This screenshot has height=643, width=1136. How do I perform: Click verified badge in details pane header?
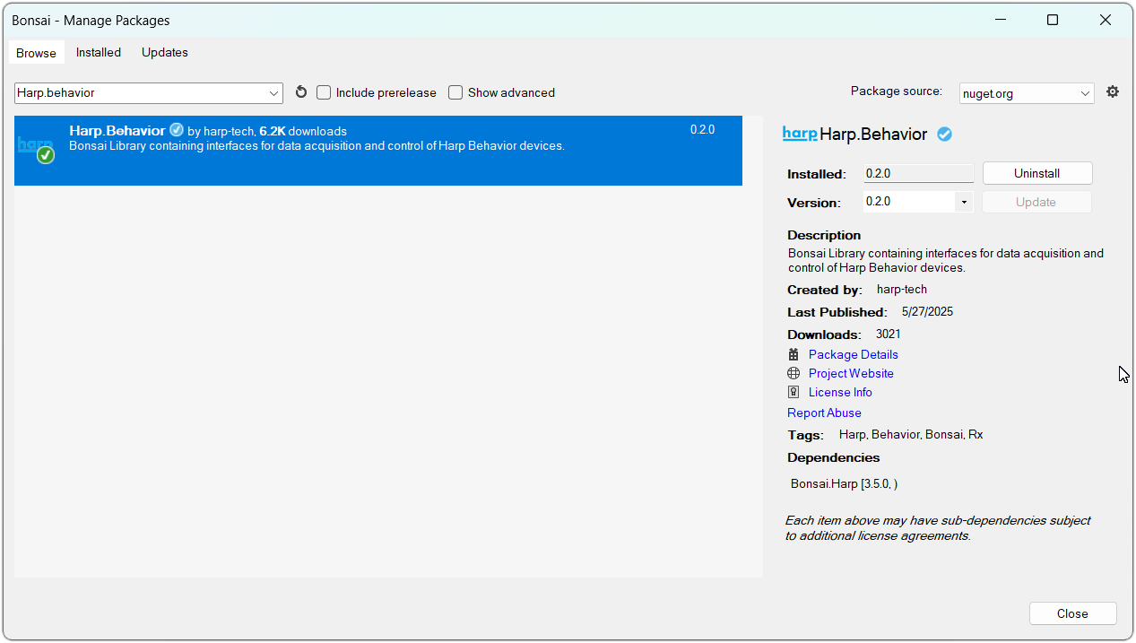[944, 135]
